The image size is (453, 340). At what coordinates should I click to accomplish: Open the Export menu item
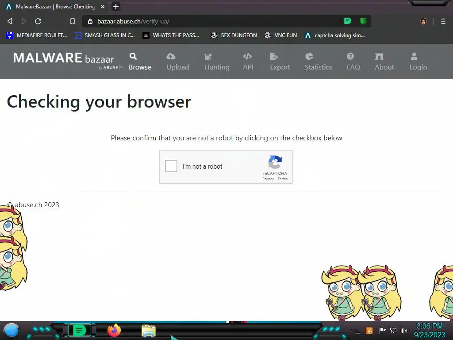pyautogui.click(x=280, y=61)
